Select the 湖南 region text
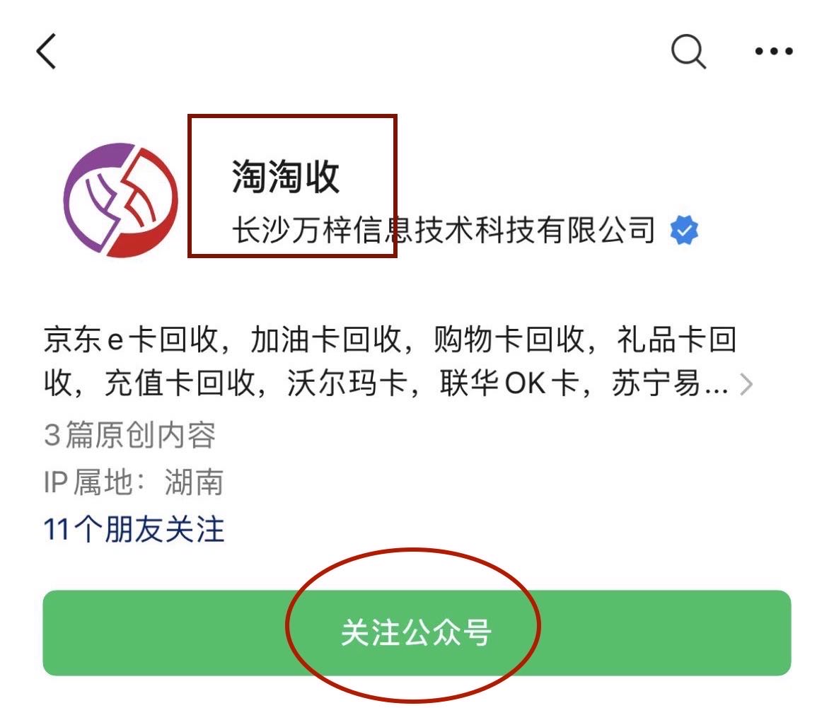Viewport: 834px width, 708px height. (194, 482)
